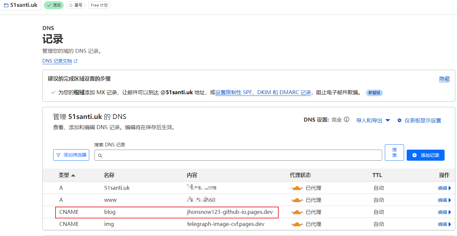Viewport: 457px width, 236px height.
Task: Click the 搜索 DNS 记录 input field
Action: [229, 155]
